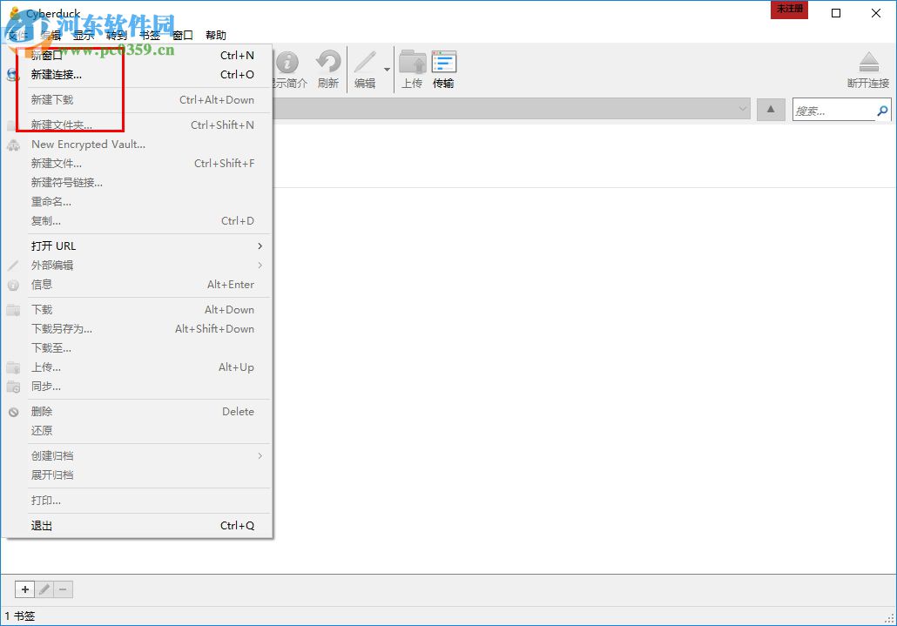Maximize the Cyberduck window
This screenshot has width=897, height=626.
click(836, 13)
